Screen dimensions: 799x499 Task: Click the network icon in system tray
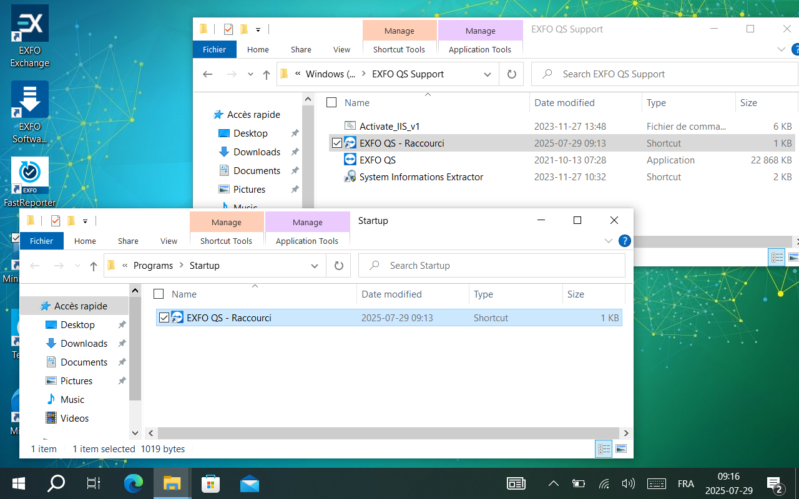pyautogui.click(x=604, y=483)
